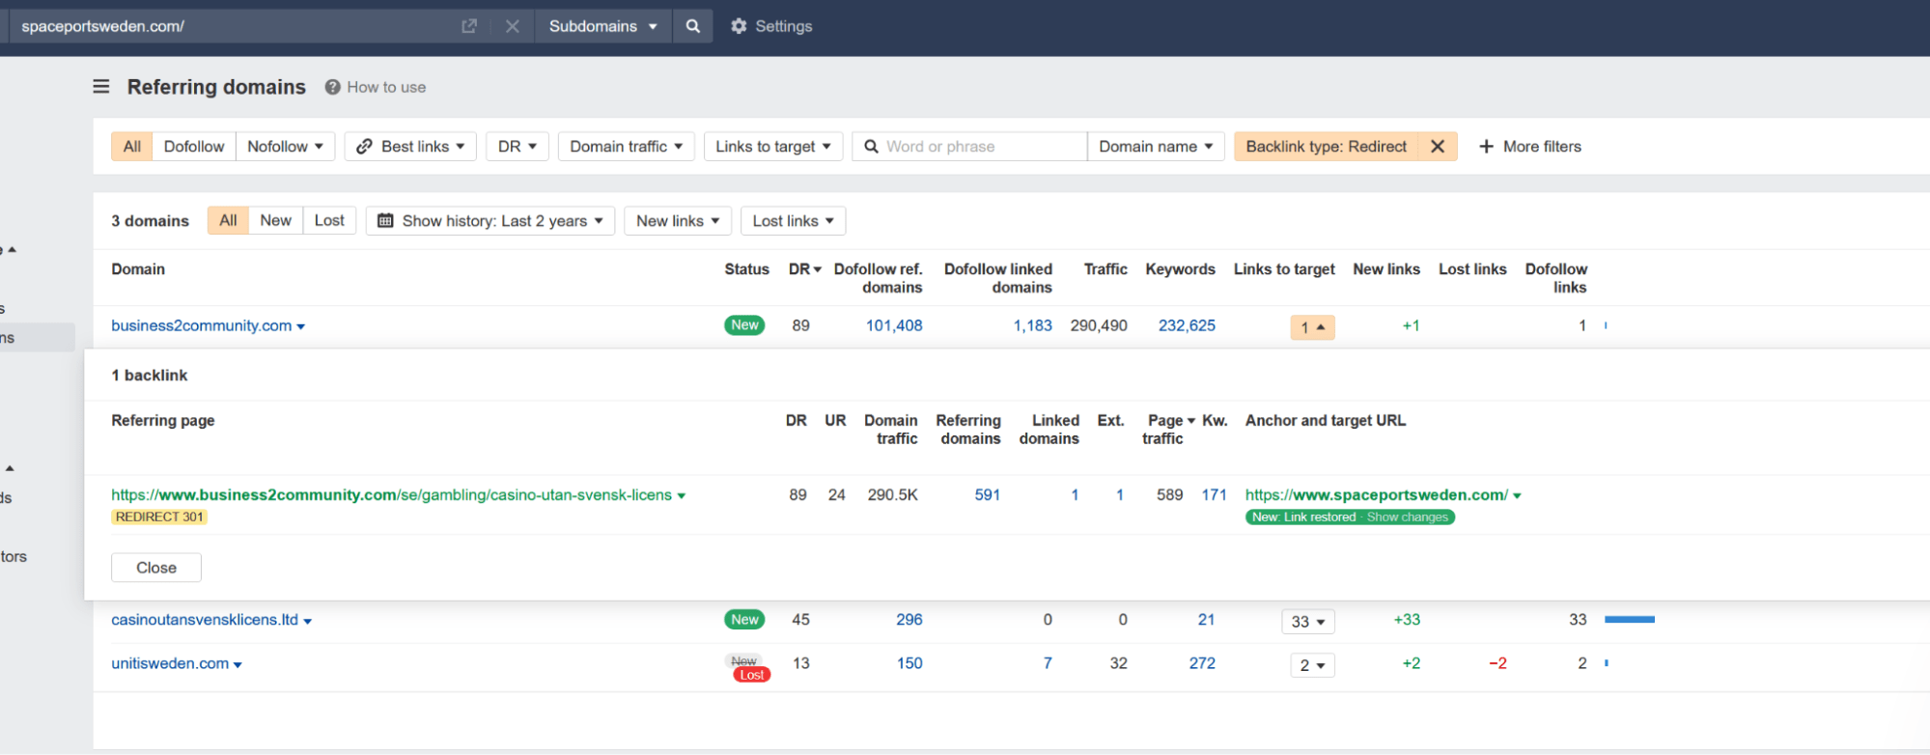Viewport: 1930px width, 755px height.
Task: Open Backlink type: Redirect filter
Action: pyautogui.click(x=1326, y=147)
